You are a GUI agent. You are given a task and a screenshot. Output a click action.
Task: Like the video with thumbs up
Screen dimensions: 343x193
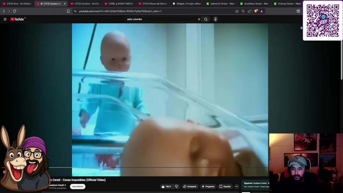point(163,187)
